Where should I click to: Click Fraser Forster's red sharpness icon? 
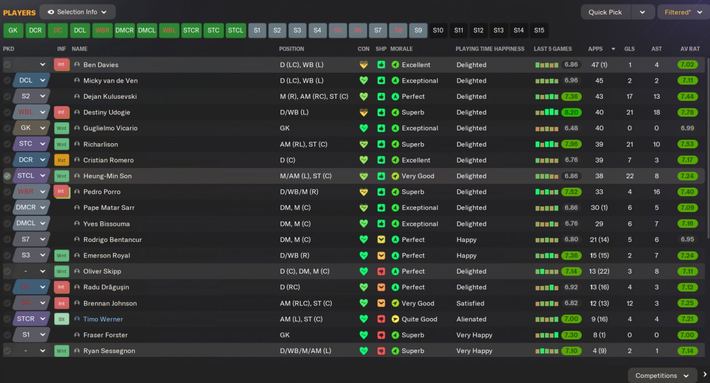(x=381, y=335)
